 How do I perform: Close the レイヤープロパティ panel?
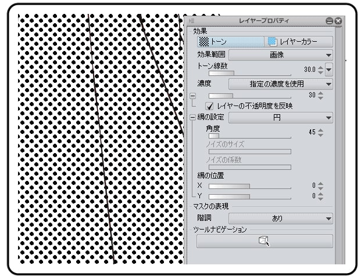(338, 21)
